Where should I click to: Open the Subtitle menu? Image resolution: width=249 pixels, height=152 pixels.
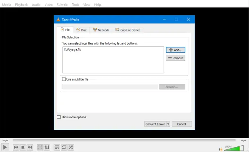click(62, 5)
